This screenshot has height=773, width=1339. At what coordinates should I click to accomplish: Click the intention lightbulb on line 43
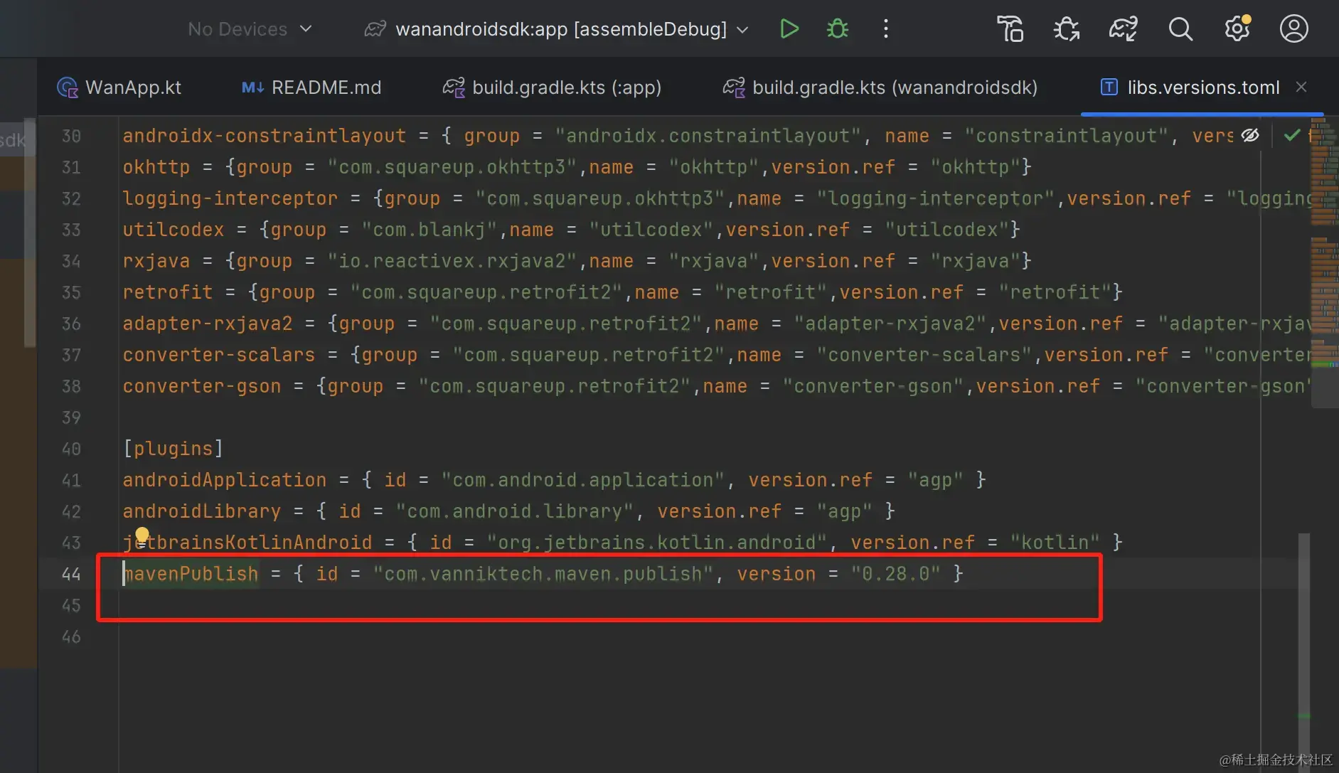coord(142,535)
